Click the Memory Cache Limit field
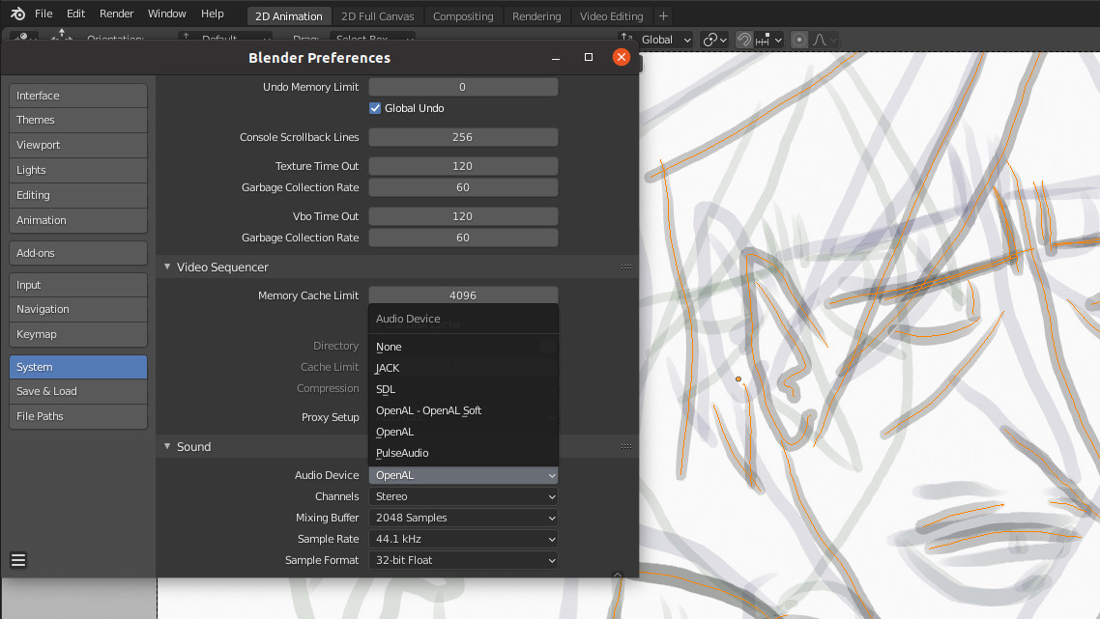The image size is (1100, 619). [x=463, y=295]
